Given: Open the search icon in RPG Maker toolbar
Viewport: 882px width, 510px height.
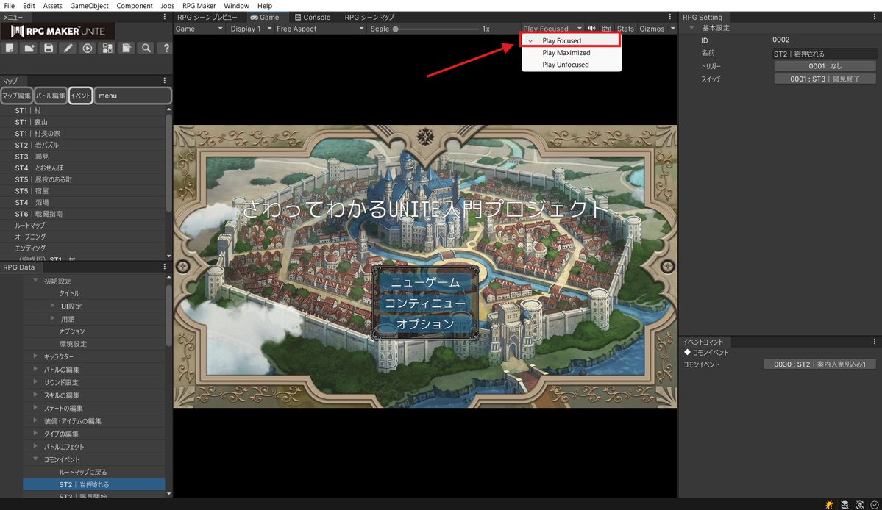Looking at the screenshot, I should (x=146, y=48).
